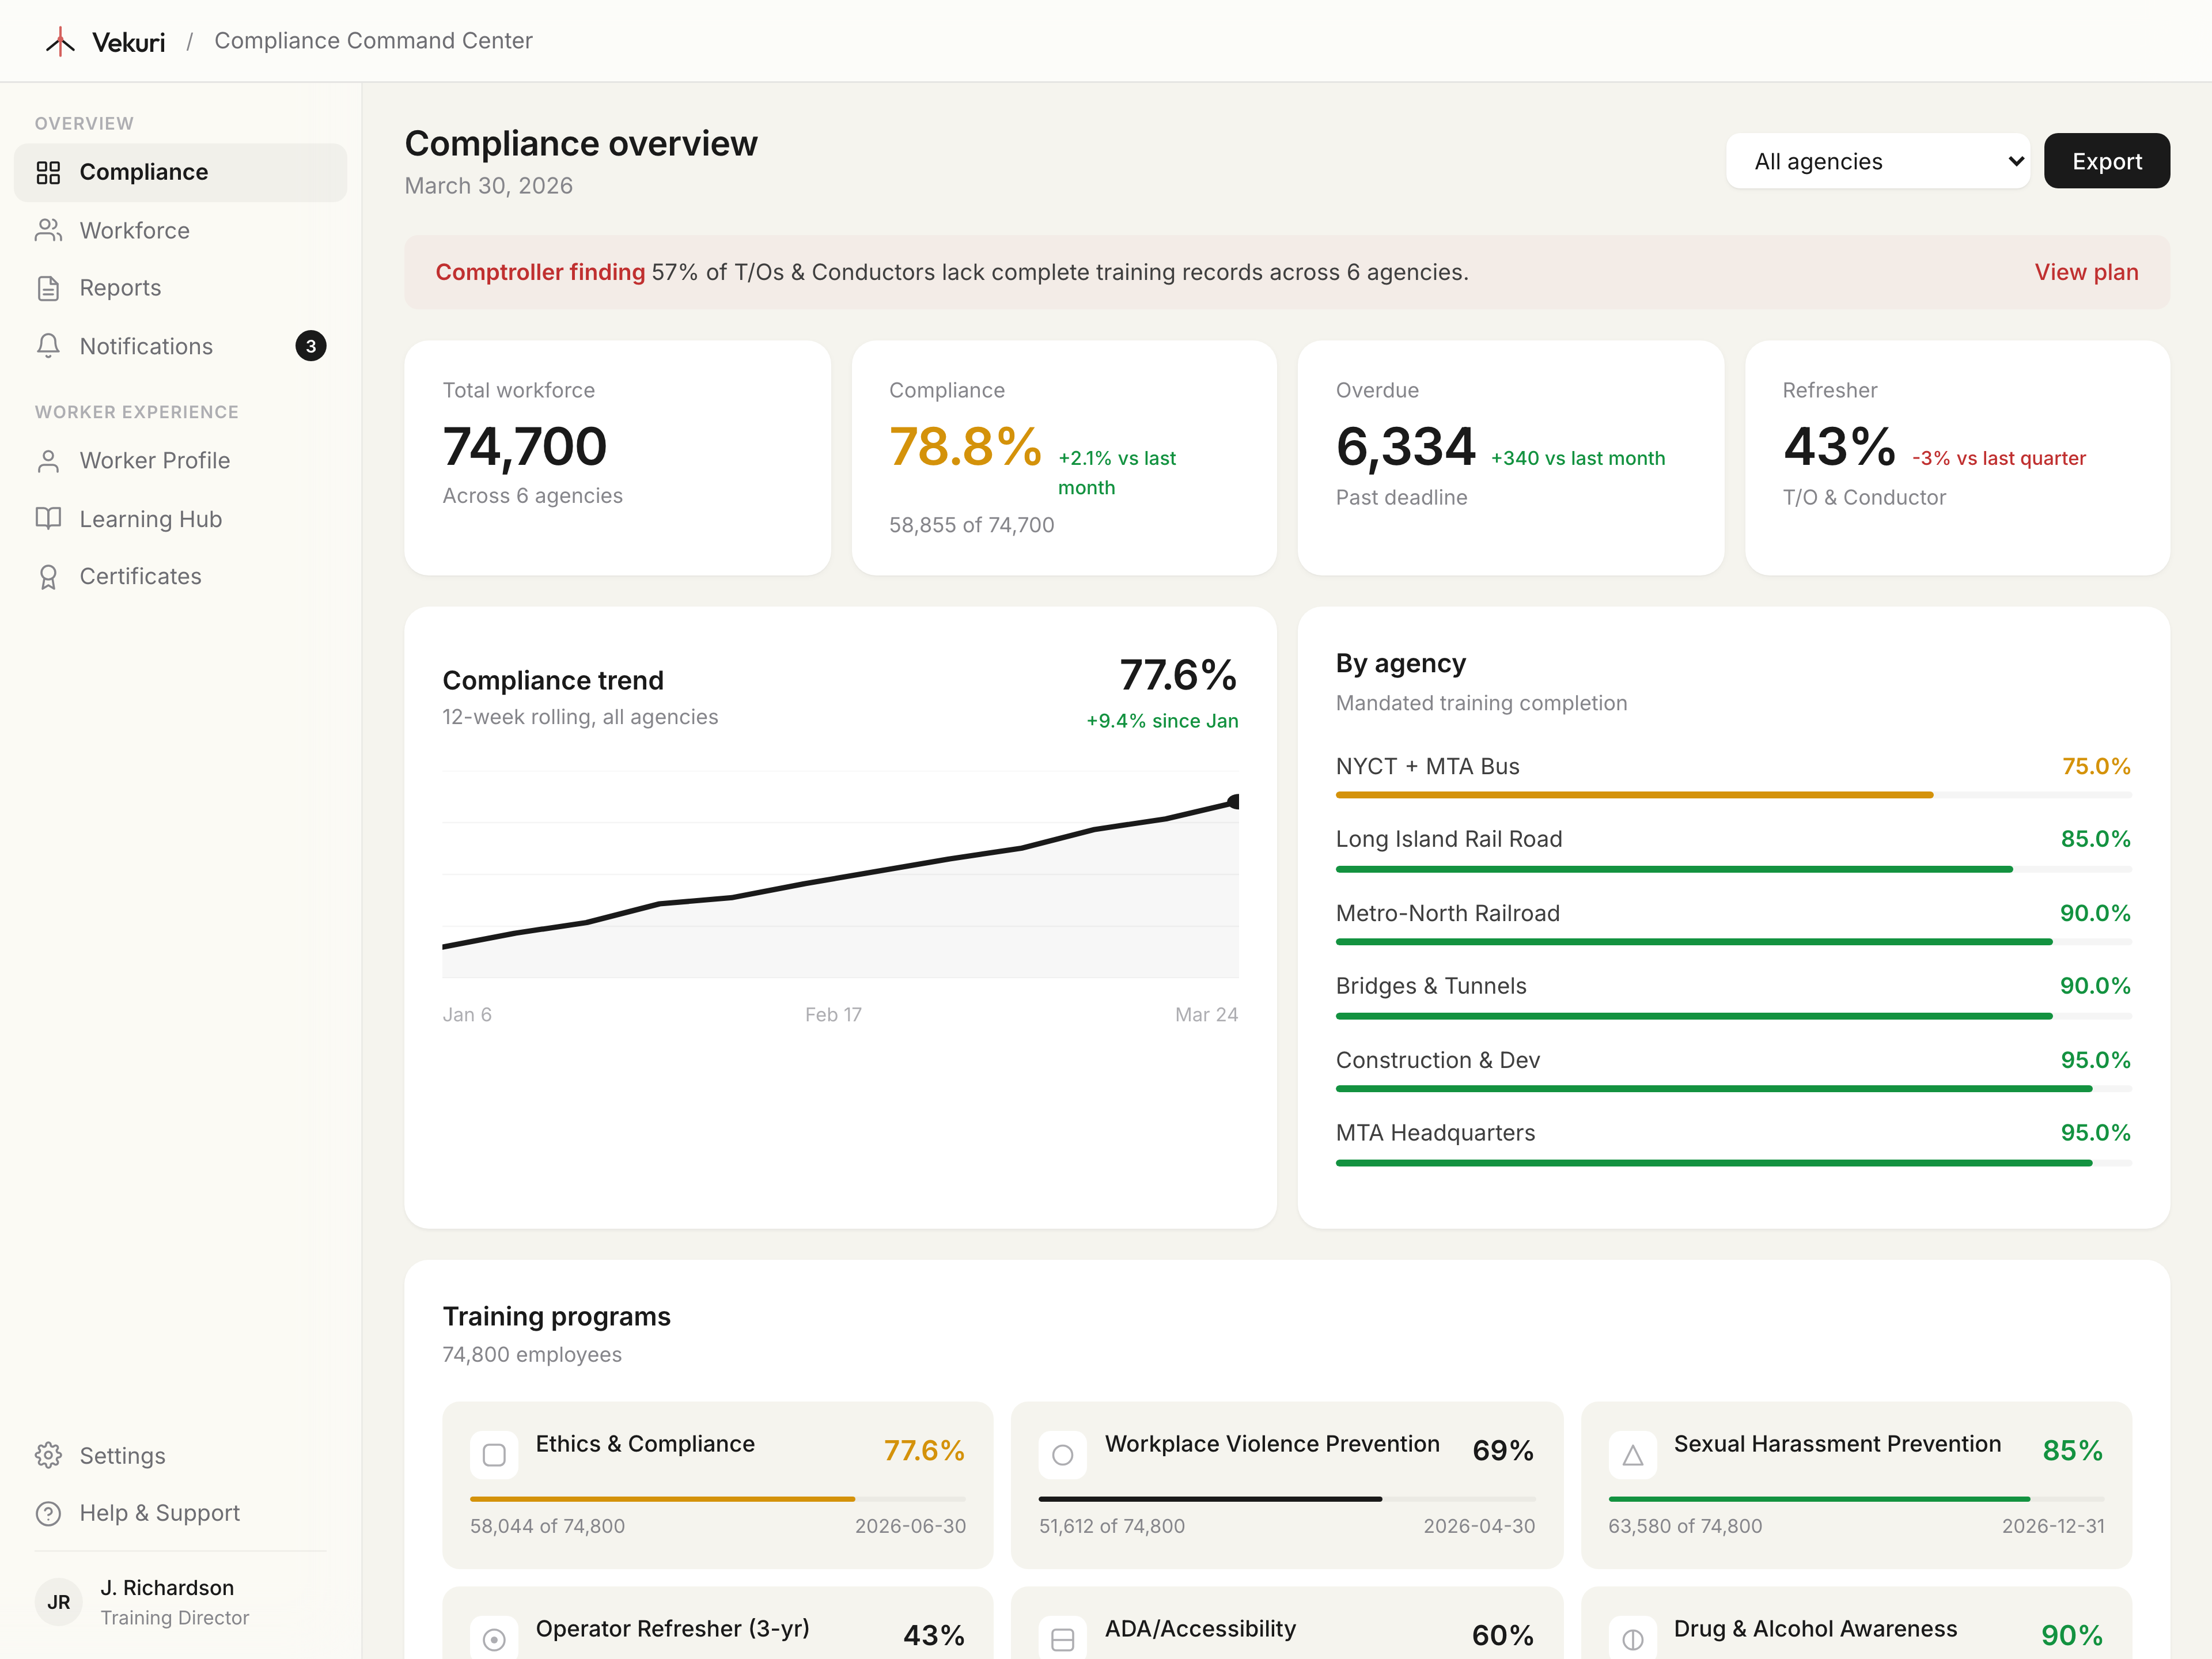Click the Settings gear icon

pos(48,1456)
